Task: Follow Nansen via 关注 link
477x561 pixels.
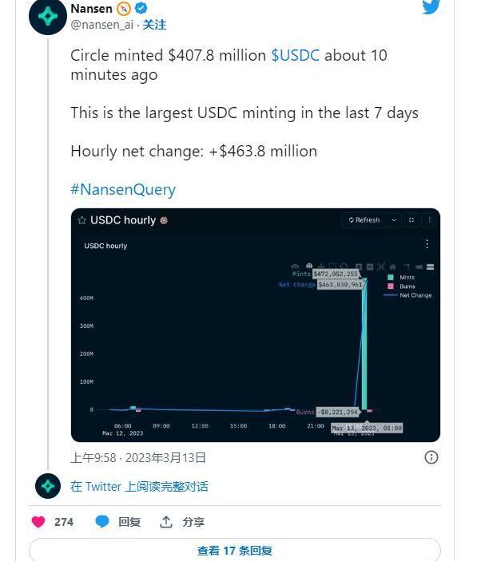Action: point(154,25)
